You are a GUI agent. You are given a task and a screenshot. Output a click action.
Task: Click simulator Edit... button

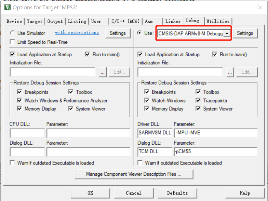[x=119, y=72]
